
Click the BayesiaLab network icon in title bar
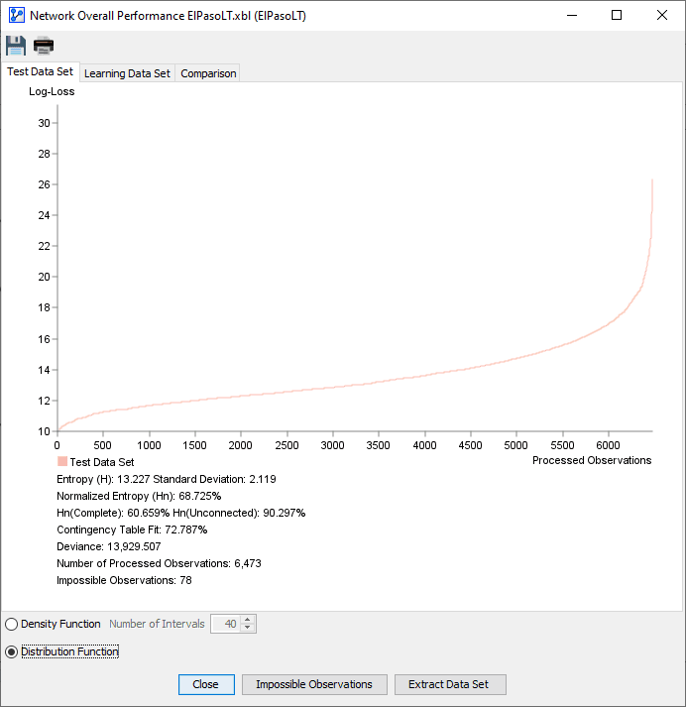click(17, 15)
